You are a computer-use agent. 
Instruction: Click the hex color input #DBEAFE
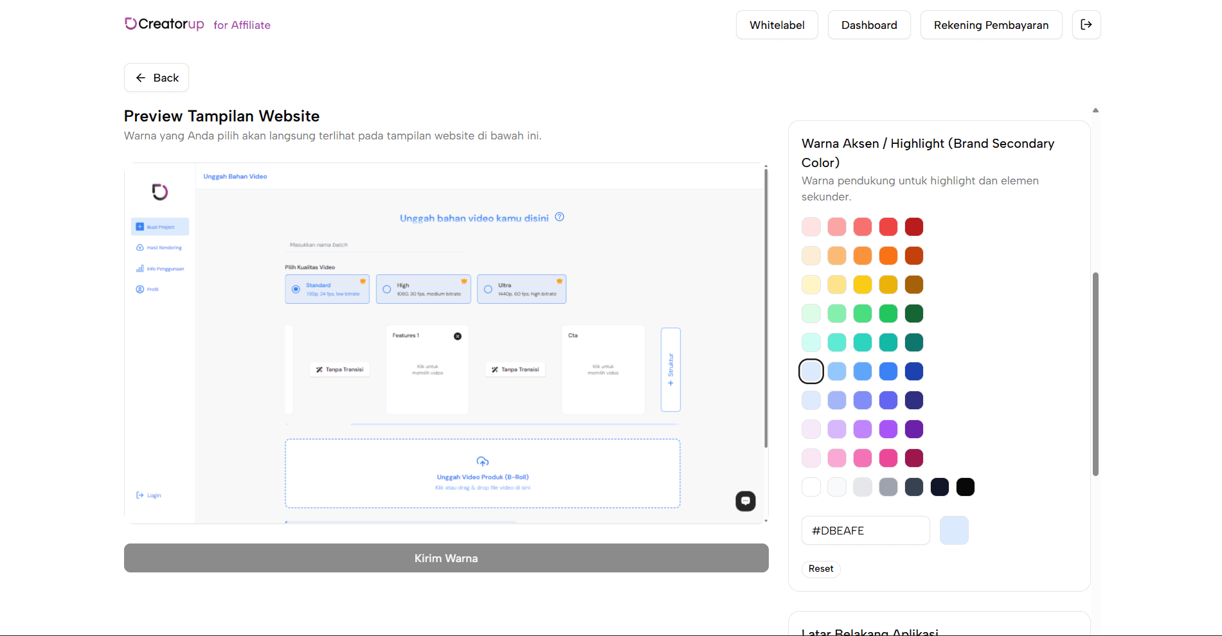point(865,531)
